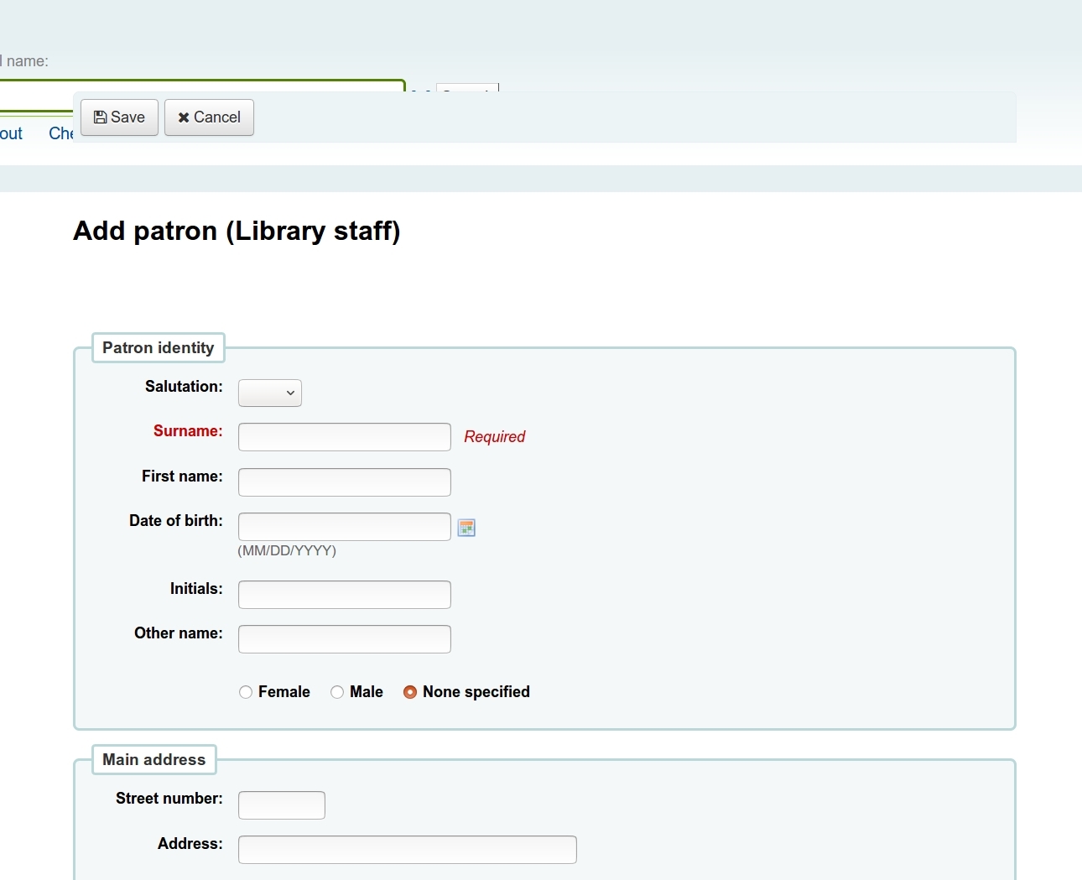The width and height of the screenshot is (1082, 880).
Task: Select the None specified radio option
Action: coord(410,692)
